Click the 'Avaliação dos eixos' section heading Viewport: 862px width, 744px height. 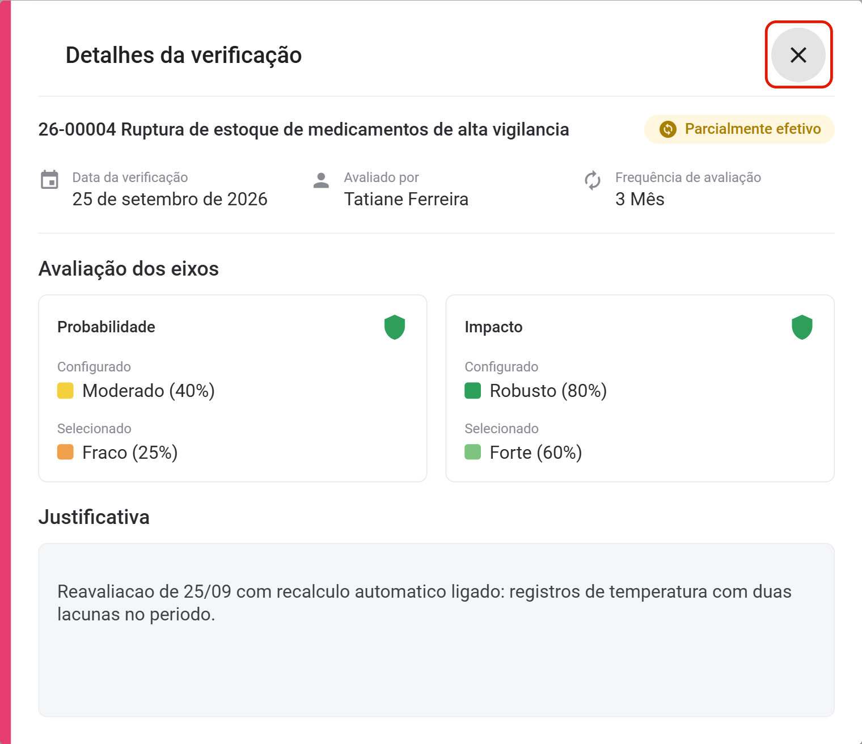pos(129,269)
